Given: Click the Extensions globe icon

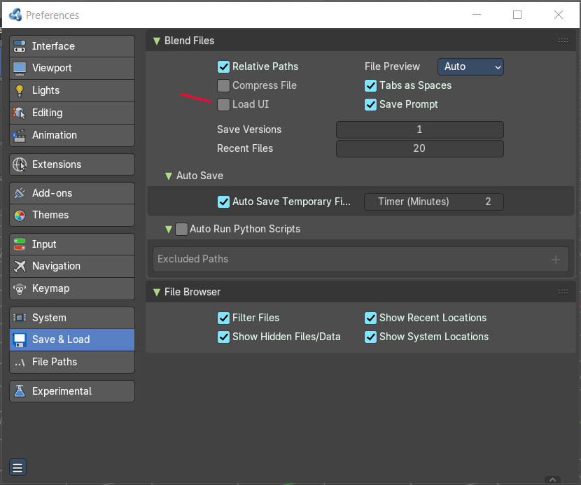Looking at the screenshot, I should [x=20, y=164].
